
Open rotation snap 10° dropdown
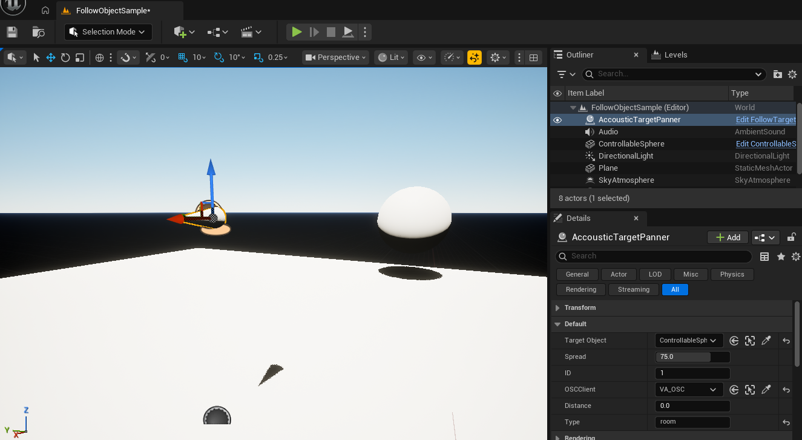tap(237, 57)
